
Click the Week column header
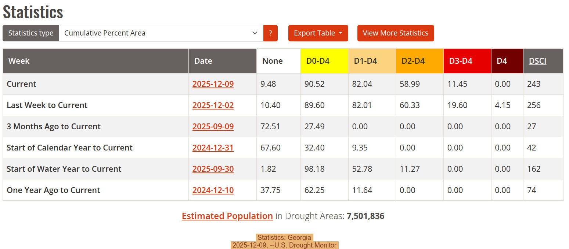tap(19, 61)
